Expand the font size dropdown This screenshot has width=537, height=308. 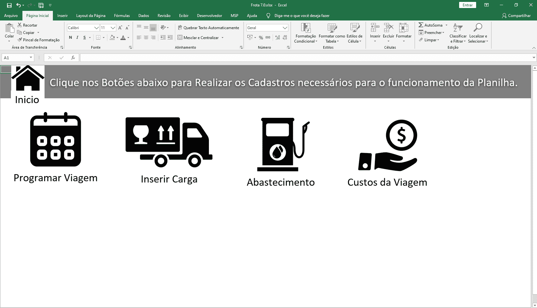coord(113,28)
